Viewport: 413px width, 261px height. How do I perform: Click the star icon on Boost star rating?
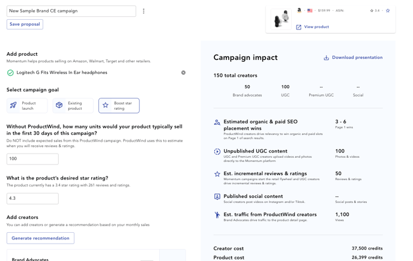106,106
